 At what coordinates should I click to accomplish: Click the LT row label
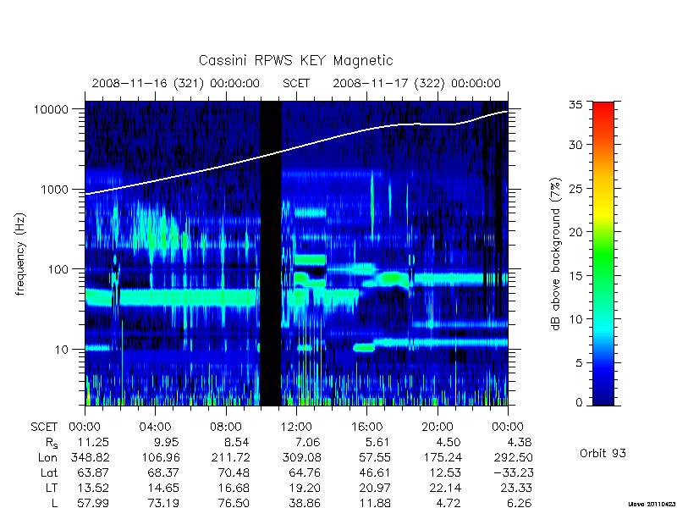pos(52,488)
